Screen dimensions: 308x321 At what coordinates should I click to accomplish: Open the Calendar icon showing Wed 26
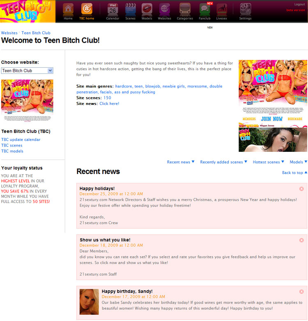(x=113, y=9)
